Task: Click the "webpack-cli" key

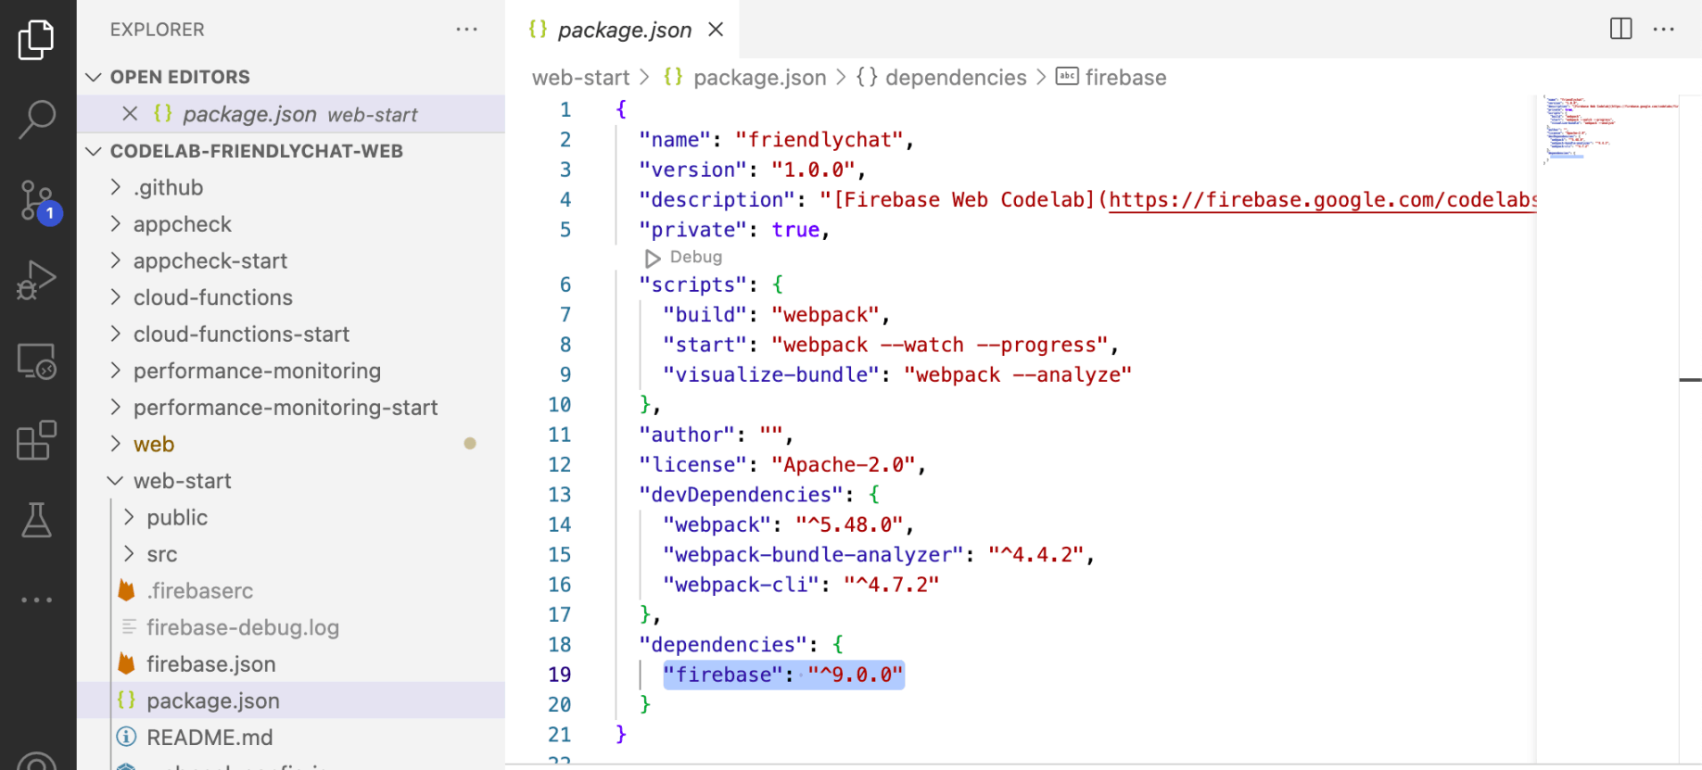Action: (741, 585)
